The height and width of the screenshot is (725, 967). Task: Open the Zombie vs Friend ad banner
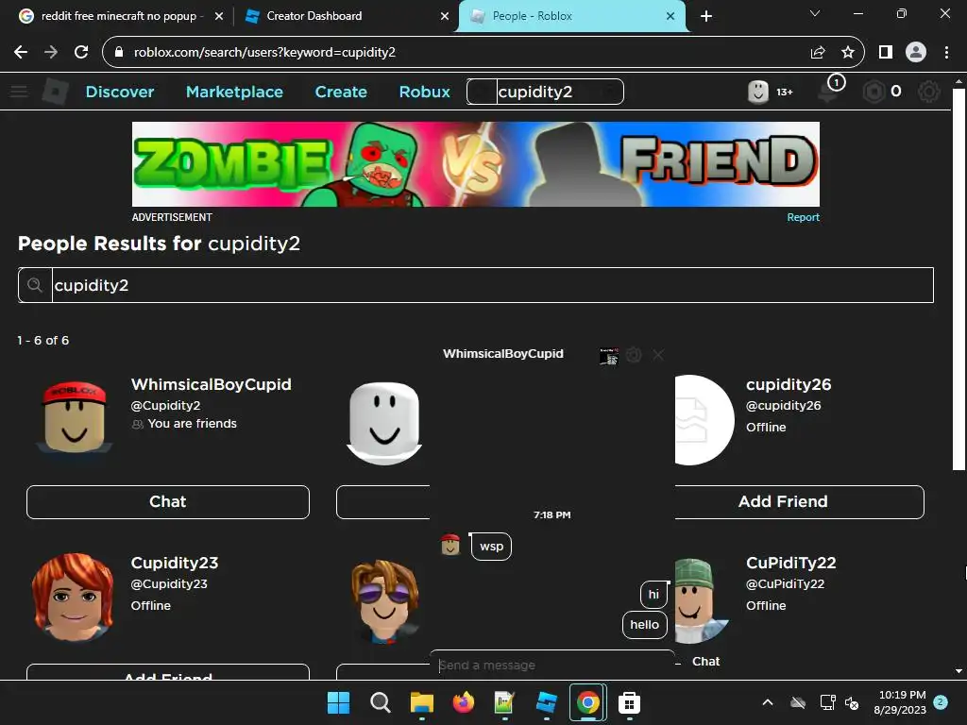(476, 164)
